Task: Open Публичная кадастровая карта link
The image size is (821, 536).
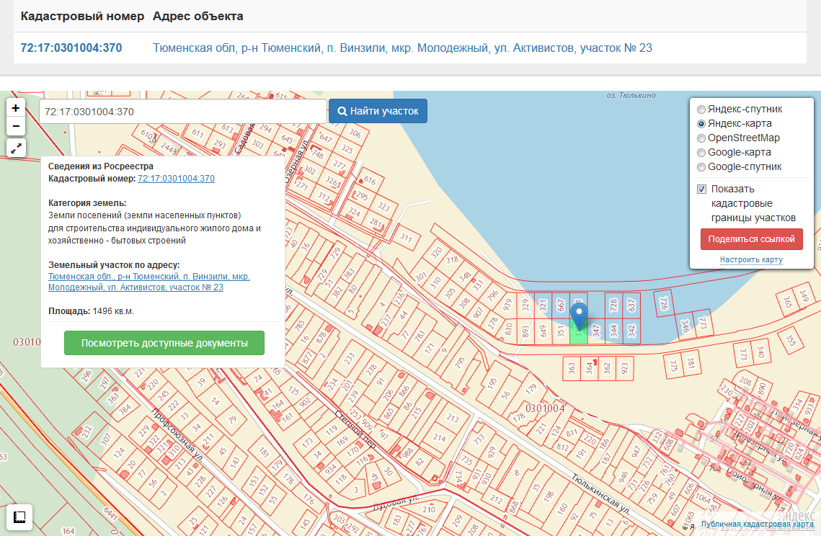Action: tap(757, 524)
